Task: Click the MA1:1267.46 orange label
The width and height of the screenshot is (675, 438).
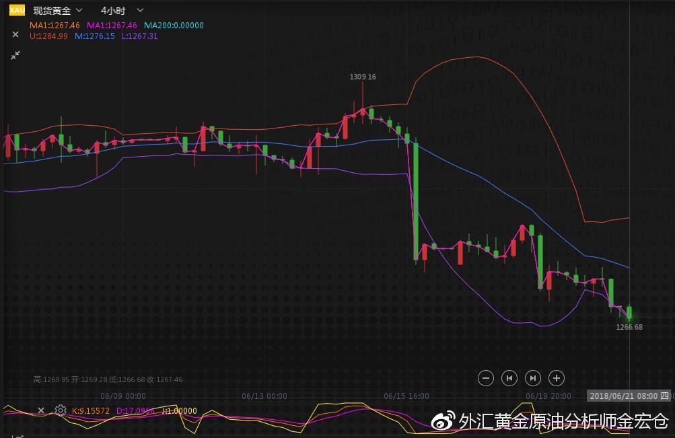Action: tap(55, 26)
